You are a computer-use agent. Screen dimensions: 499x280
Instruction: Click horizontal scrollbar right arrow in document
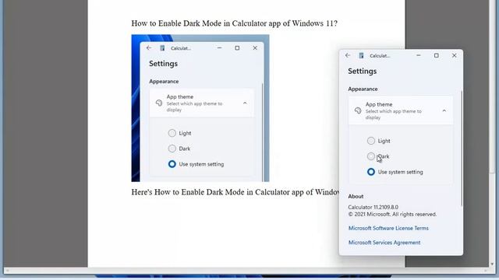(486, 271)
